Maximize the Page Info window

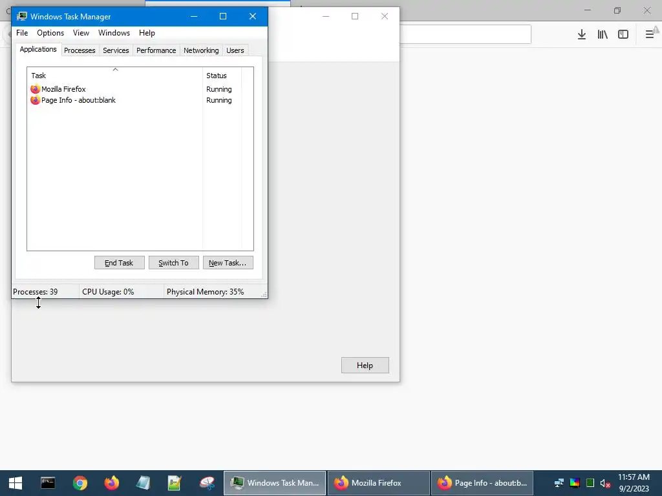coord(355,16)
